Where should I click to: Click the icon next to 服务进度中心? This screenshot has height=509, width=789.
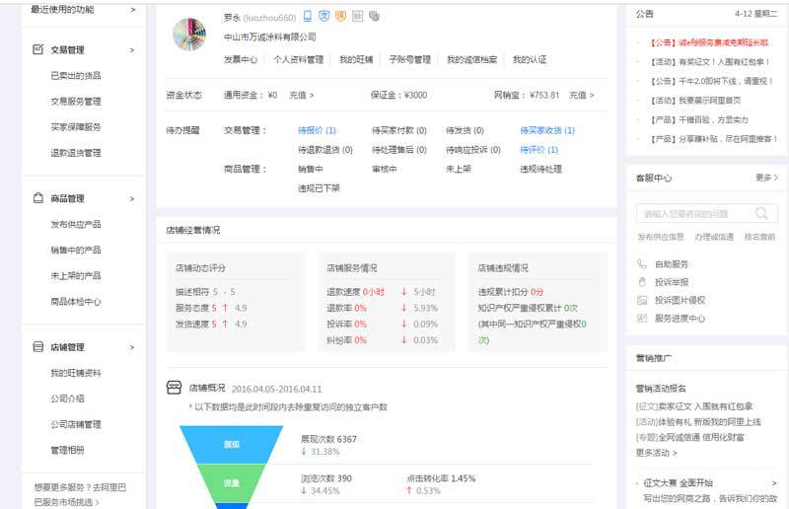[642, 319]
